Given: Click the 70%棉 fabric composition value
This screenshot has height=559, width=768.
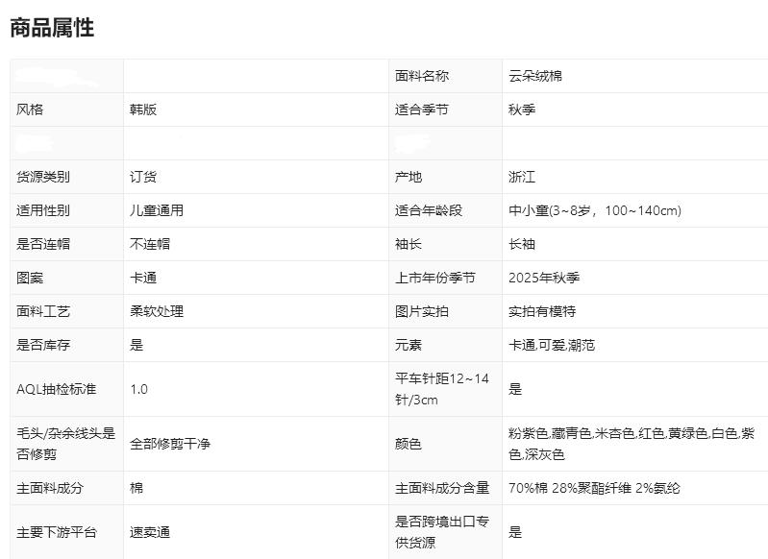Looking at the screenshot, I should click(x=594, y=488).
